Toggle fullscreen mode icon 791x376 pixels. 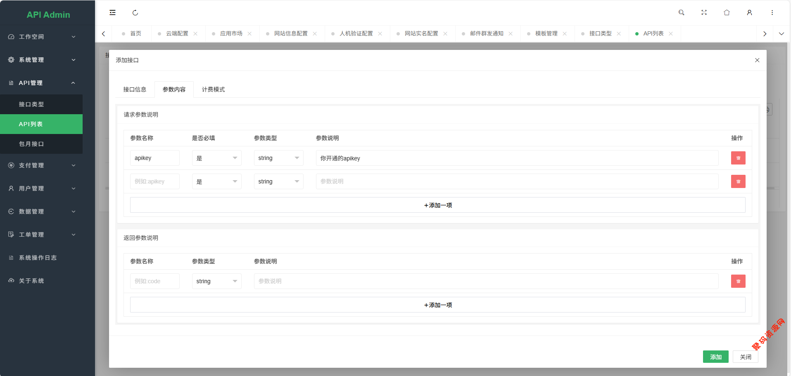(x=704, y=13)
